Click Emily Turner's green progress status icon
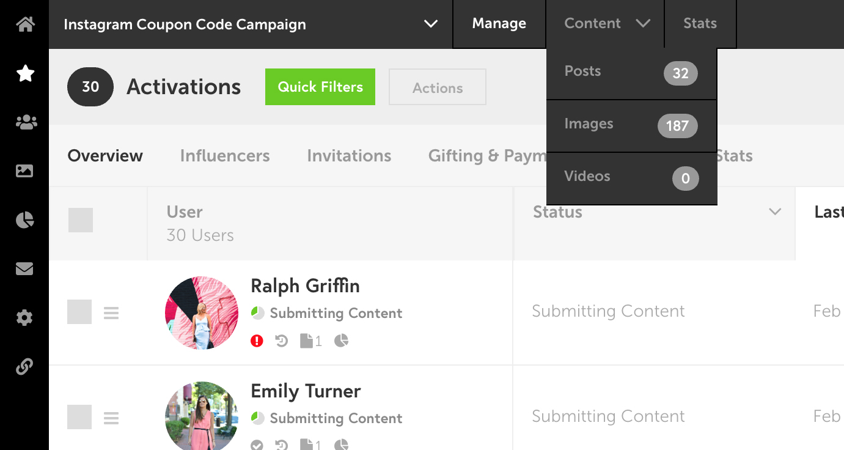 258,418
